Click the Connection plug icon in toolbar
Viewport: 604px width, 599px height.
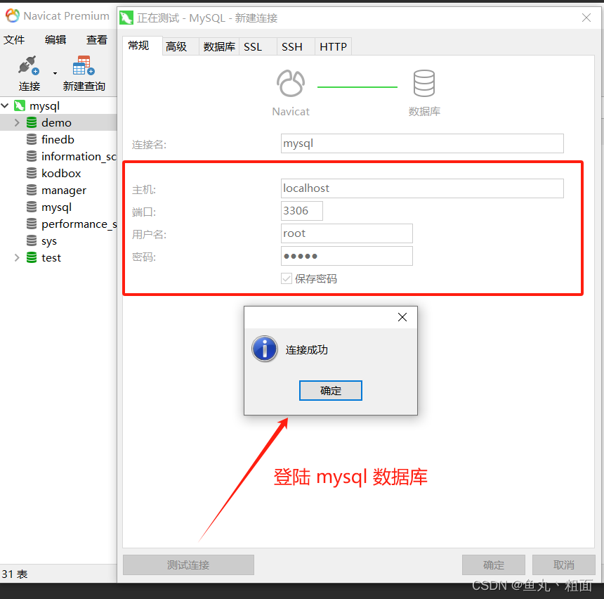click(29, 65)
